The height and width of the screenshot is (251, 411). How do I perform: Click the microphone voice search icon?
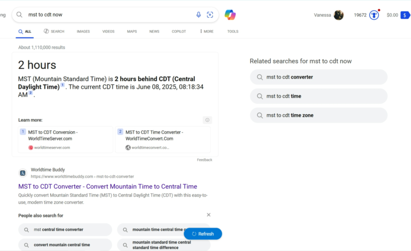[199, 15]
